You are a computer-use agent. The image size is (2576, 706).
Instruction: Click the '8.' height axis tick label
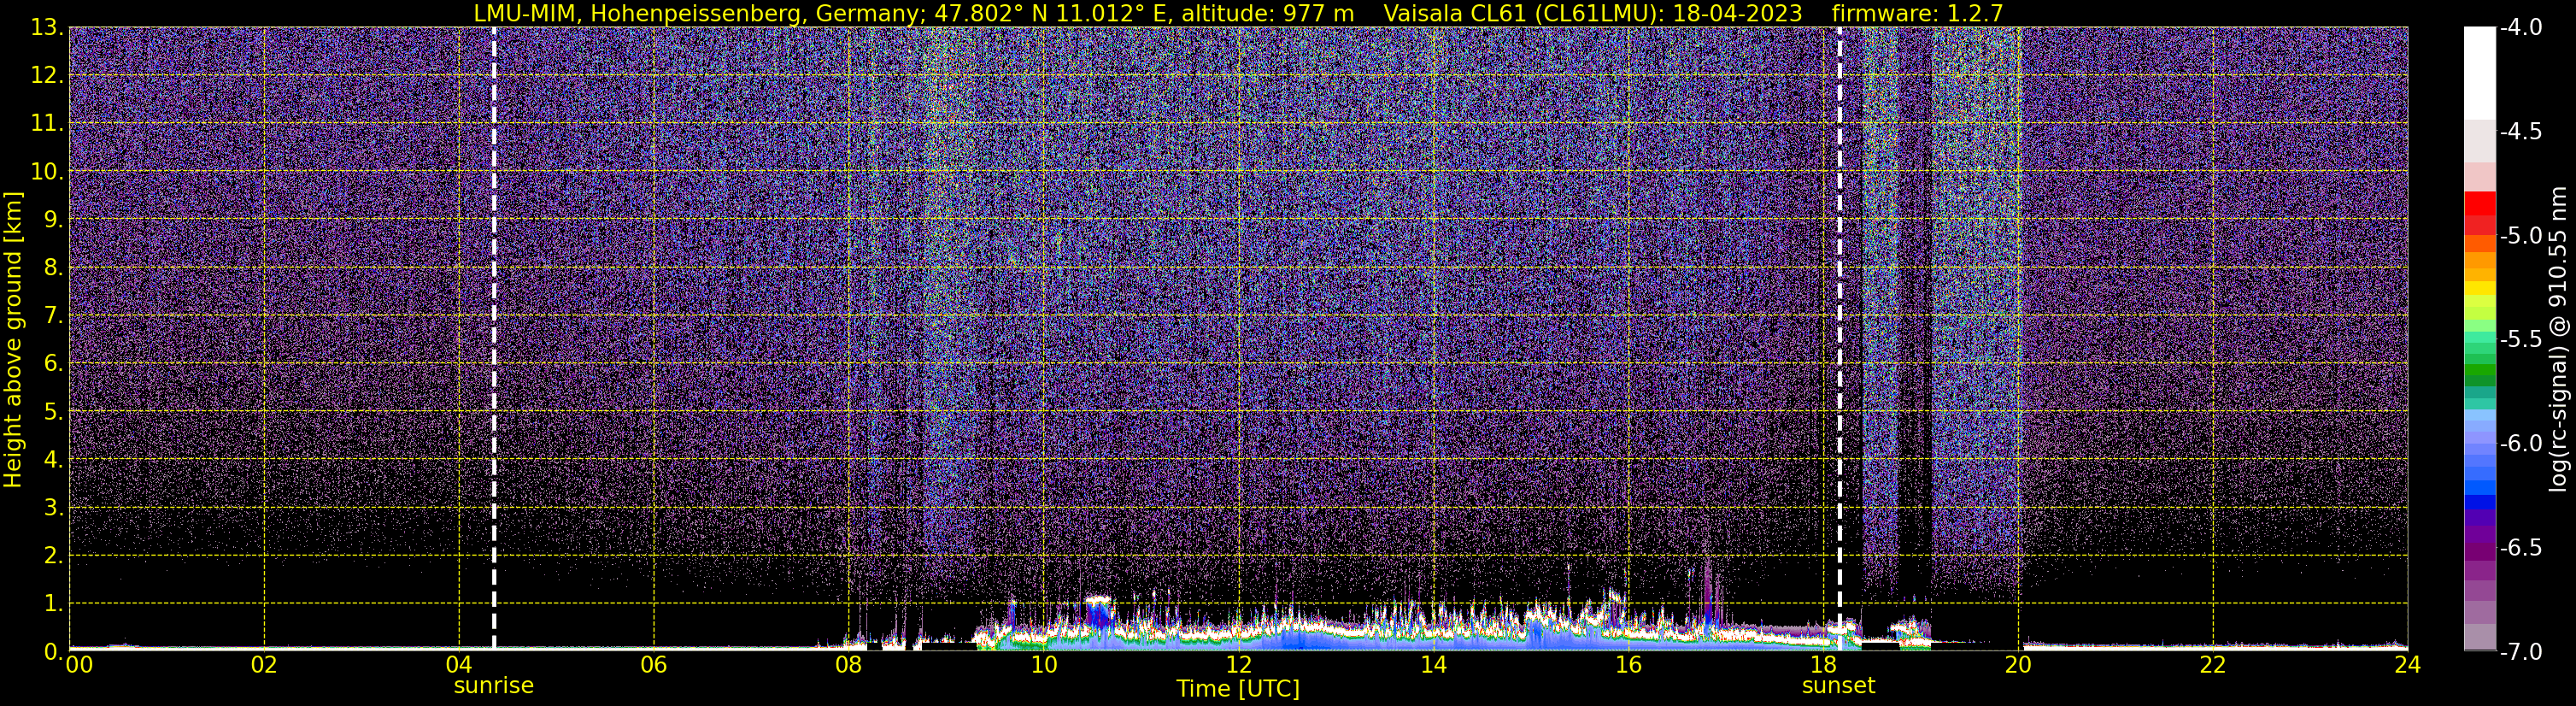pos(54,268)
